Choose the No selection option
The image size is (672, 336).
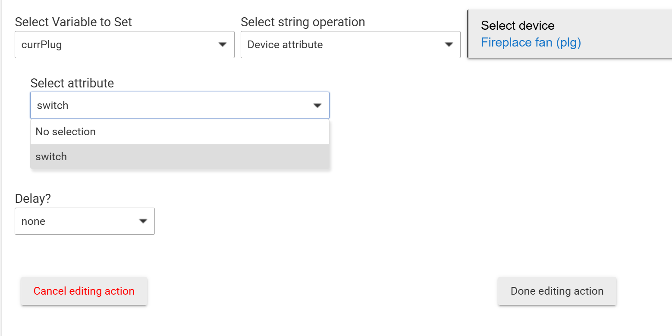[x=66, y=132]
